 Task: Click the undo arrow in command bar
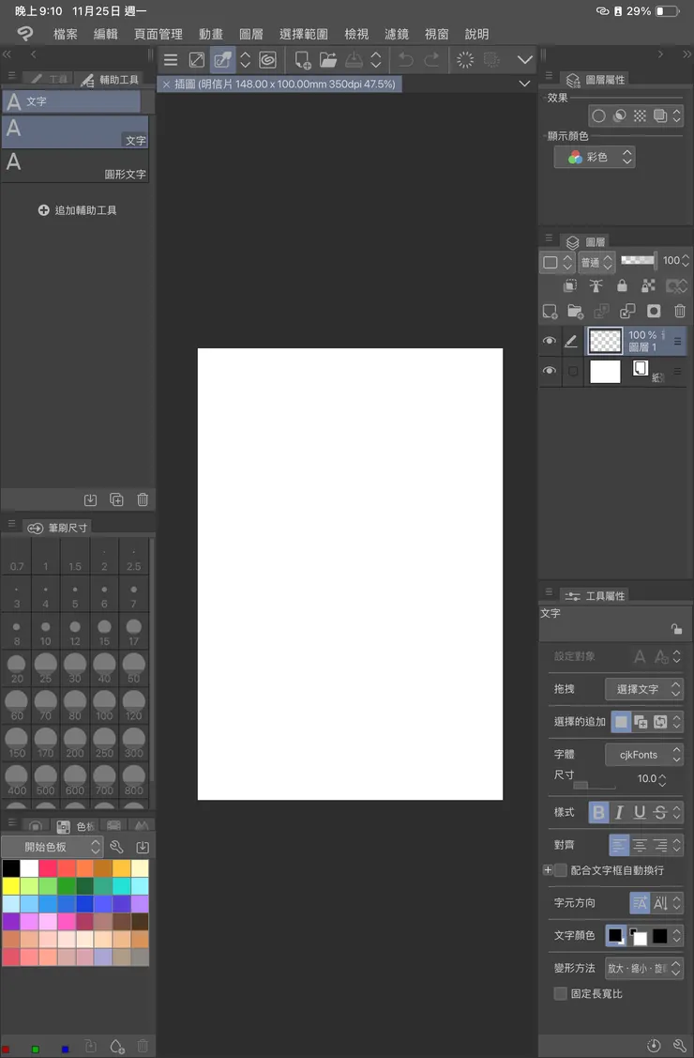coord(406,60)
